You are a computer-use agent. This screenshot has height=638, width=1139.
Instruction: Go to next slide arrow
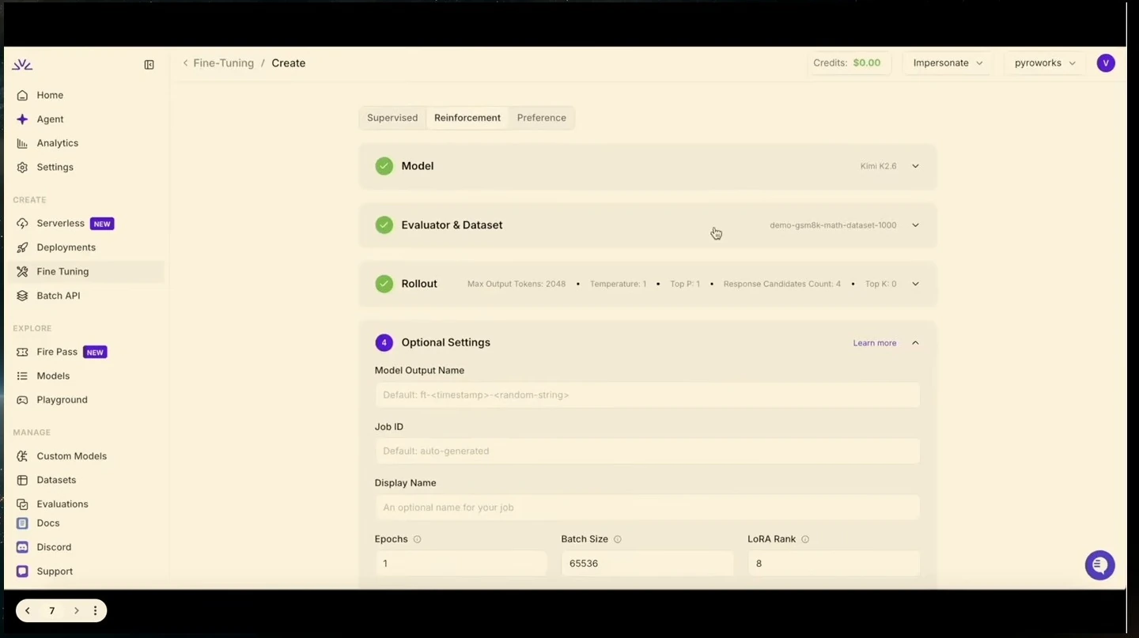(77, 611)
